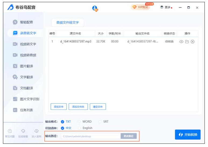The image size is (208, 147).
Task: Open 图片文字识别 tool
Action: [x=29, y=99]
